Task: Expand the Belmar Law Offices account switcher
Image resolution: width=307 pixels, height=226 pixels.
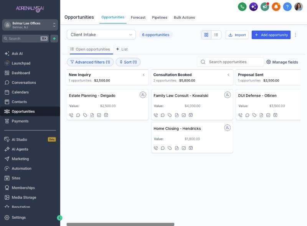Action: tap(30, 25)
